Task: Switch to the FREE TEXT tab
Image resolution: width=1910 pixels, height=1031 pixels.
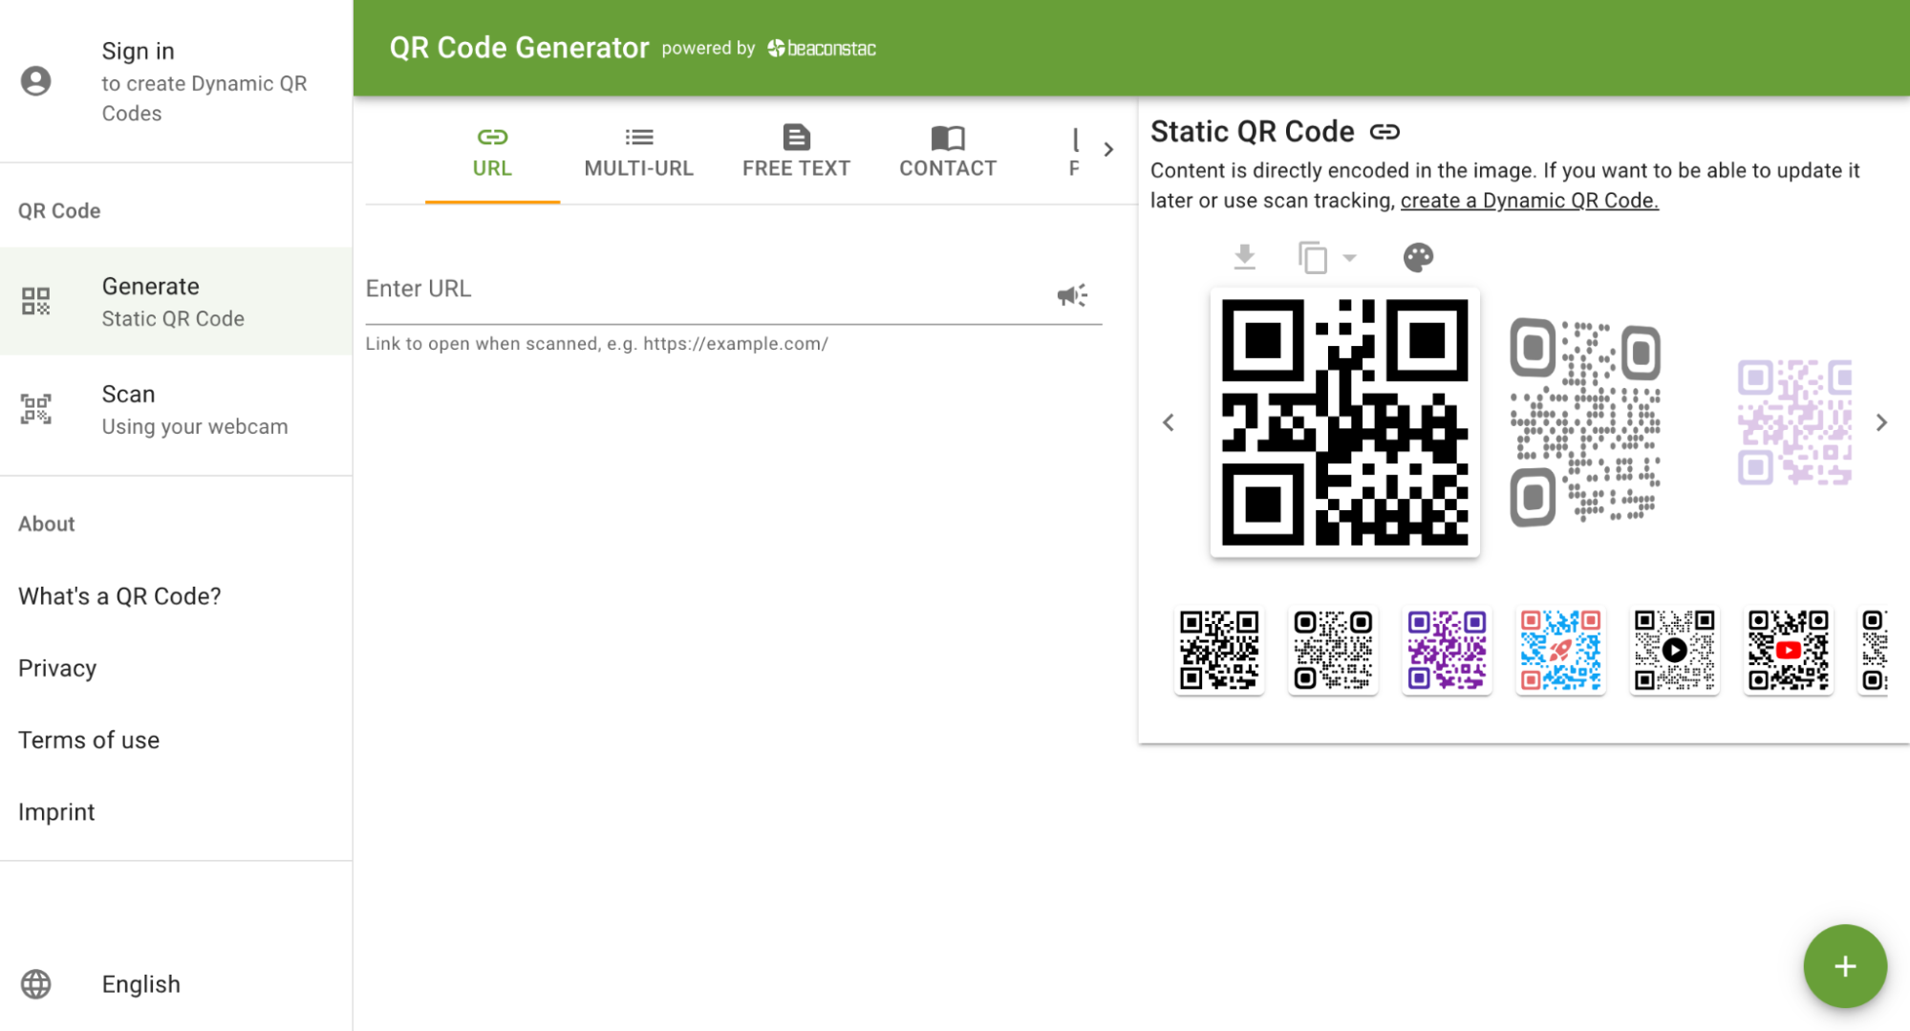Action: point(796,152)
